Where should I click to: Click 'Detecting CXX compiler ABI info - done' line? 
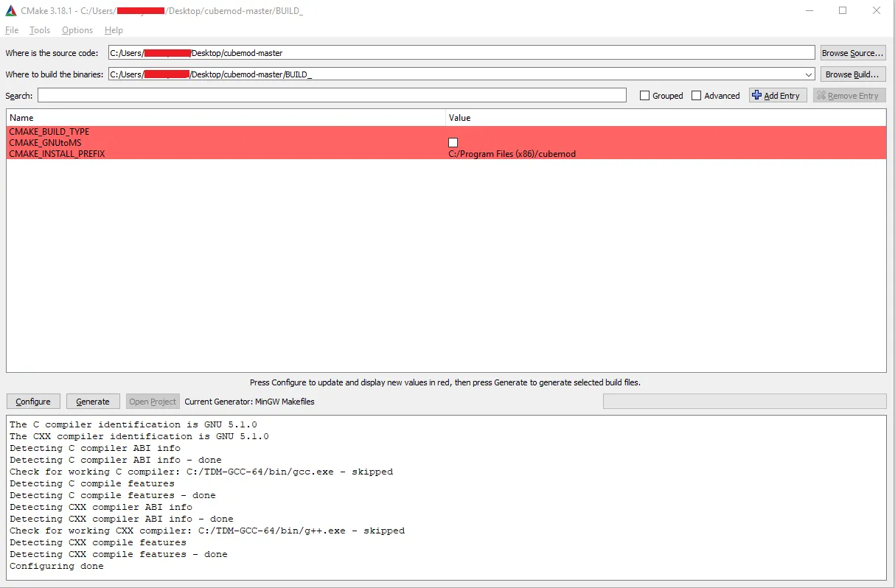pos(122,519)
